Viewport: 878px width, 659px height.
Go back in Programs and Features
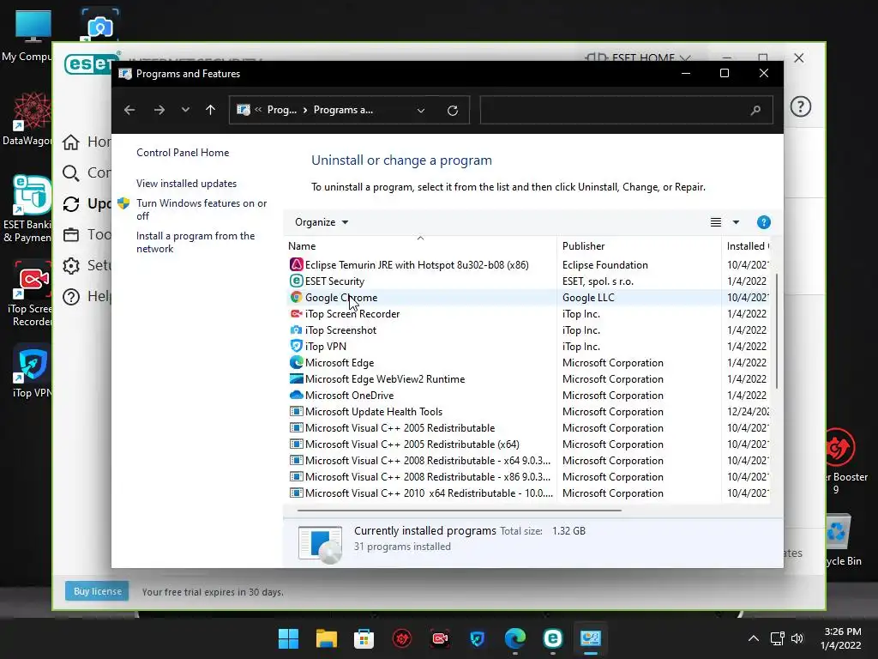coord(129,110)
